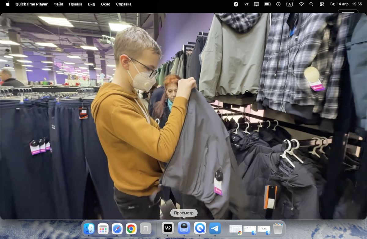Open the Now Playing menu bar icon
Image resolution: width=367 pixels, height=239 pixels.
[x=278, y=4]
